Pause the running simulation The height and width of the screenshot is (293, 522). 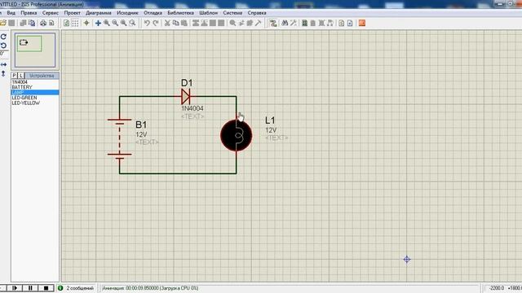pyautogui.click(x=30, y=288)
